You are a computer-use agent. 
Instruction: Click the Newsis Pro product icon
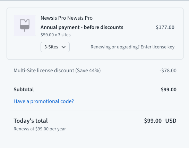[x=25, y=26]
